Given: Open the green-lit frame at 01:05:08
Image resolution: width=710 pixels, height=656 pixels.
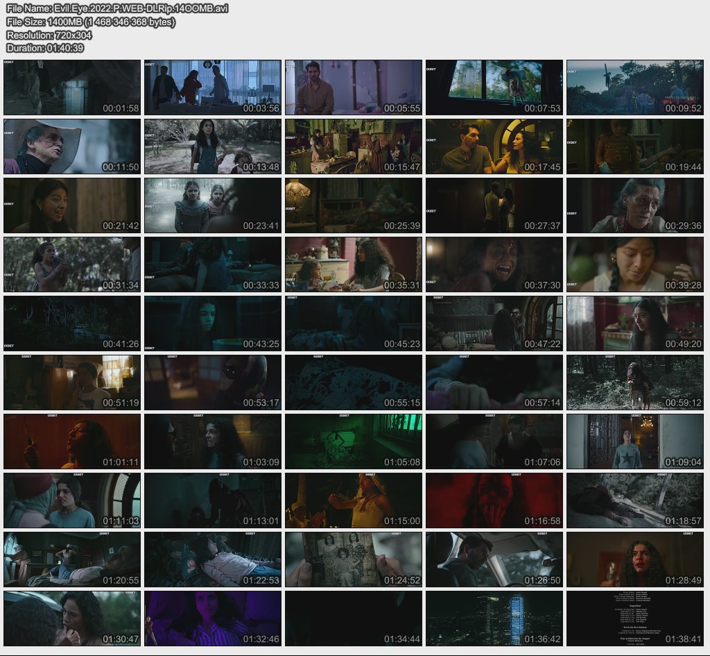Looking at the screenshot, I should coord(353,441).
